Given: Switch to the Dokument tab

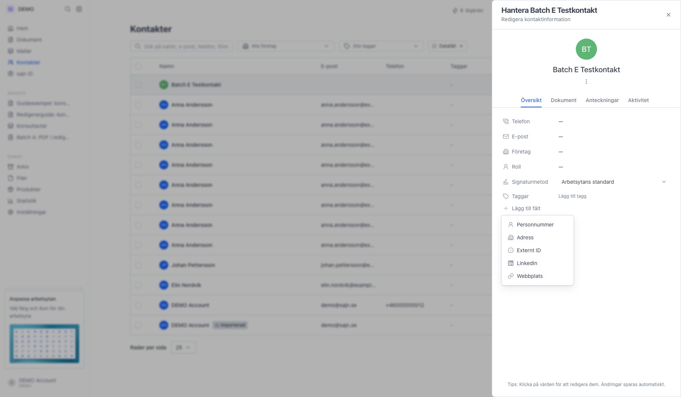Looking at the screenshot, I should coord(563,100).
